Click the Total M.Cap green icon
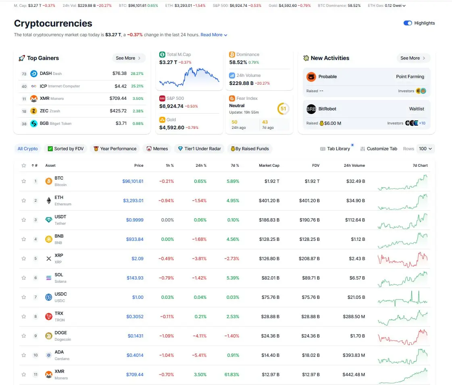The width and height of the screenshot is (452, 385). [162, 54]
